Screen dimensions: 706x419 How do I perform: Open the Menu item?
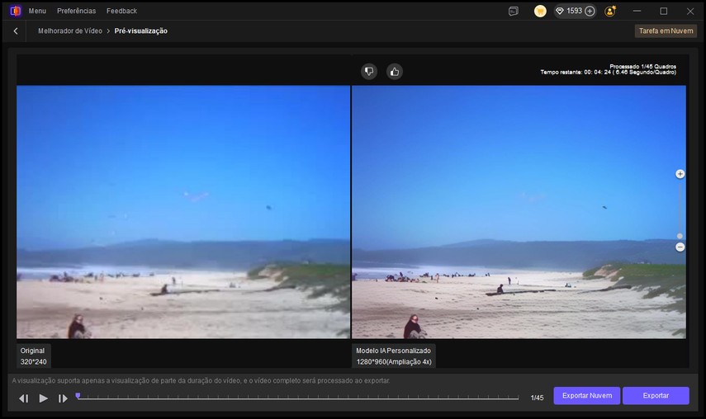(x=37, y=11)
